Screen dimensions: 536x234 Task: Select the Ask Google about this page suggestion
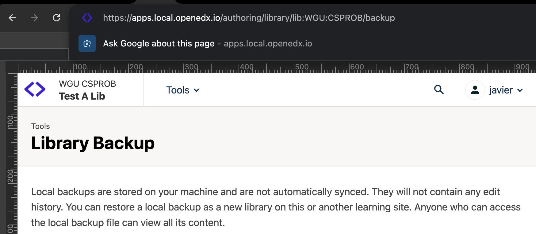159,43
